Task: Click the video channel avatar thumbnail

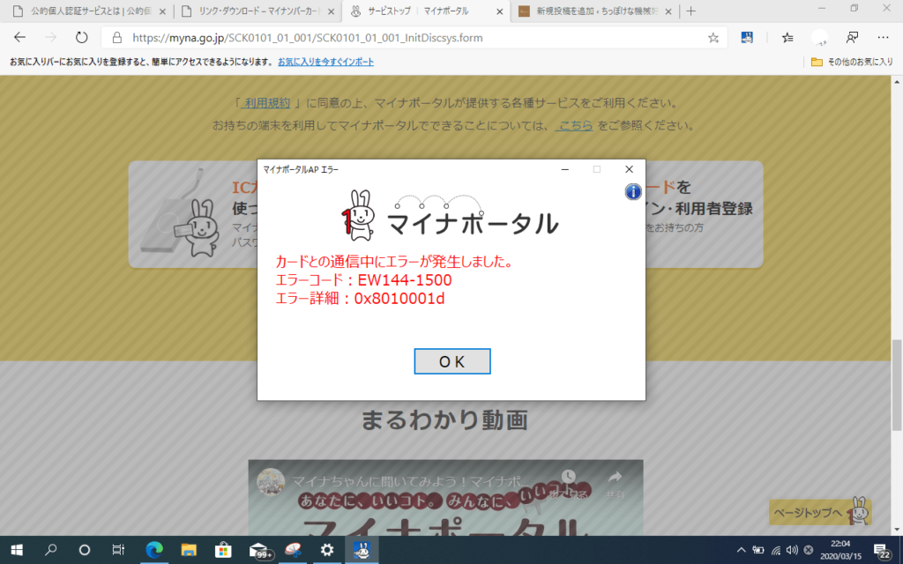Action: pyautogui.click(x=271, y=482)
